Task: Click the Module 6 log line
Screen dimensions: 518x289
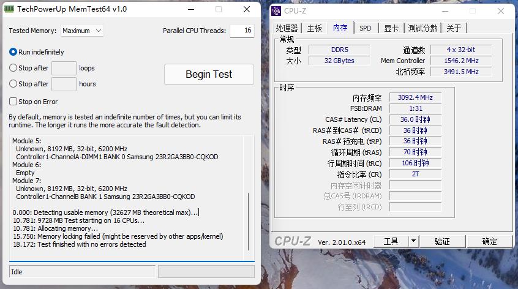Action: [x=27, y=165]
